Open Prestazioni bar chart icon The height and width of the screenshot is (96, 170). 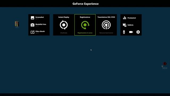click(x=125, y=18)
